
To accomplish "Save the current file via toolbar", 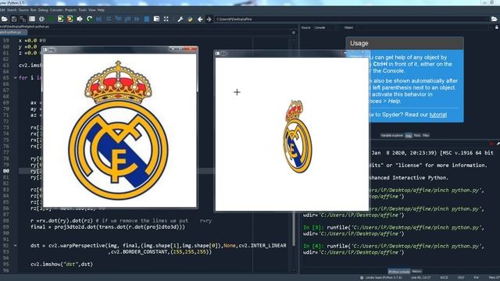I will (14, 19).
